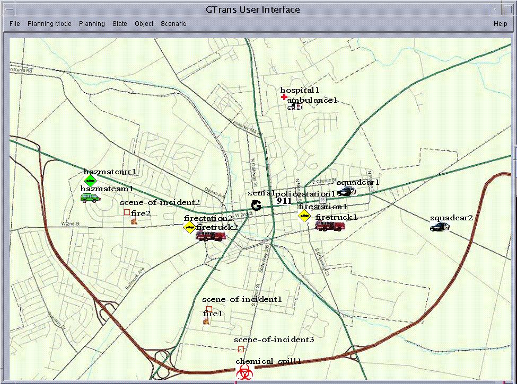
Task: Open the Help menu
Action: pos(500,24)
